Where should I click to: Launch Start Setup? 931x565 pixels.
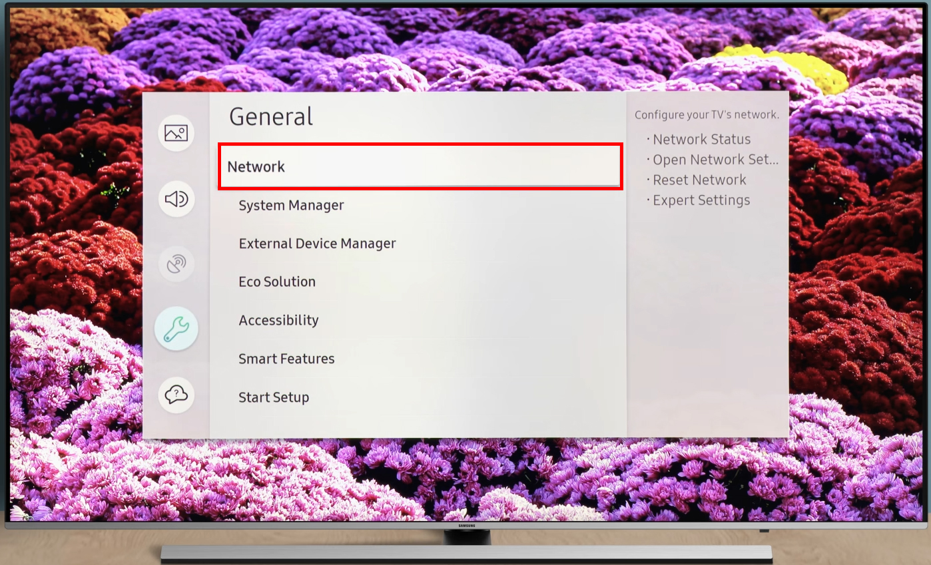pos(274,397)
